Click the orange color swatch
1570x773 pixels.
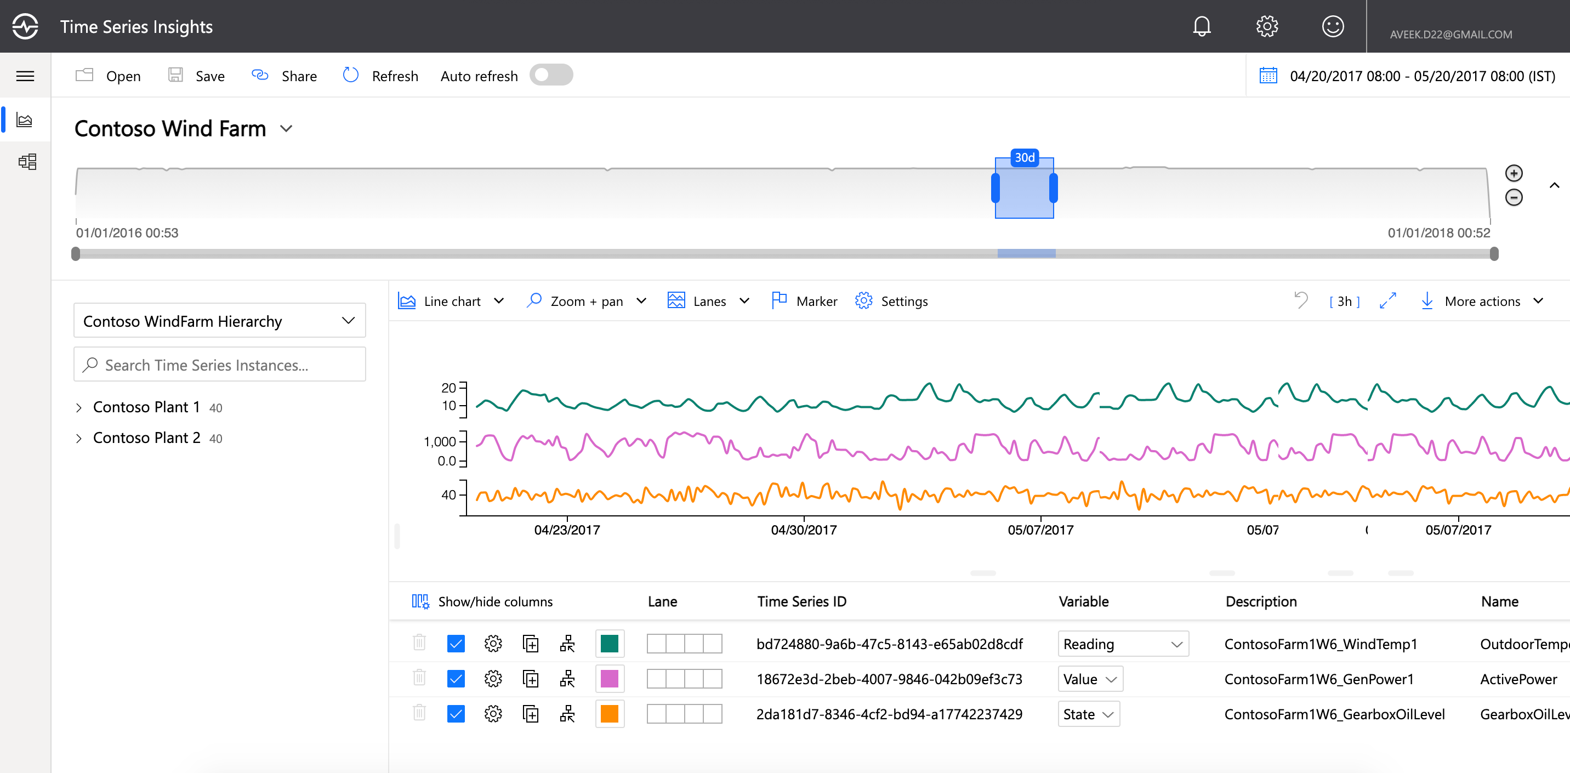(609, 714)
